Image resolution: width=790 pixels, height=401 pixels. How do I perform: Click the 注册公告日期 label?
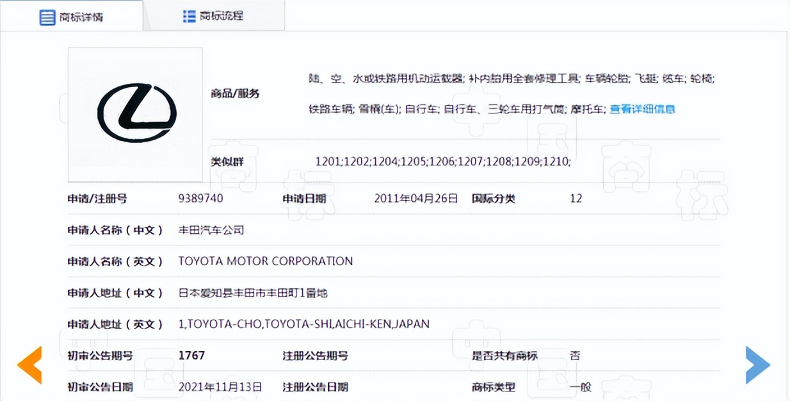coord(315,387)
